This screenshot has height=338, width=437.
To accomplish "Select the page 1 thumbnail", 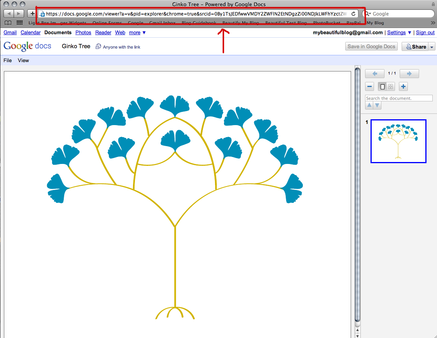I will [398, 141].
